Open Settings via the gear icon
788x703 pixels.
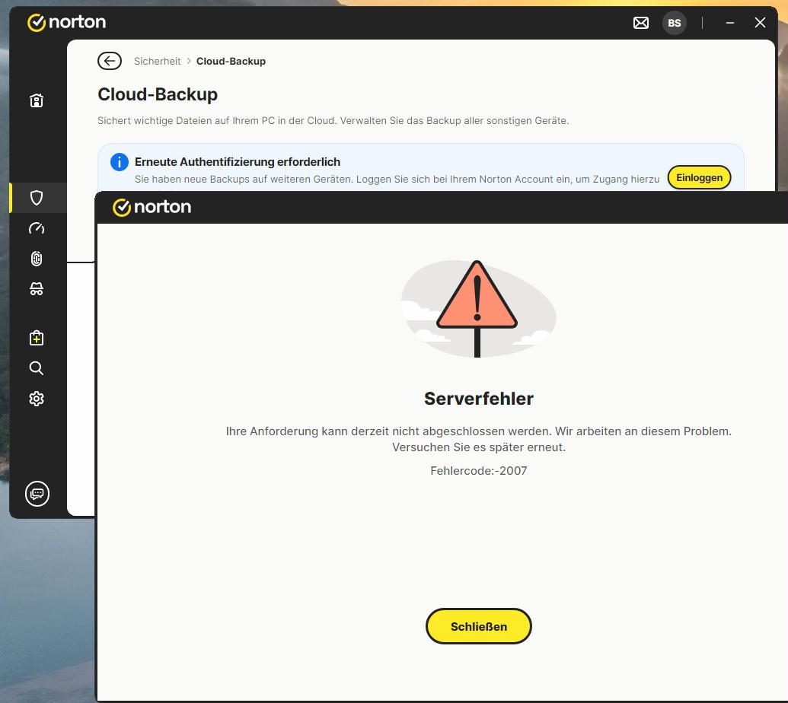point(37,399)
